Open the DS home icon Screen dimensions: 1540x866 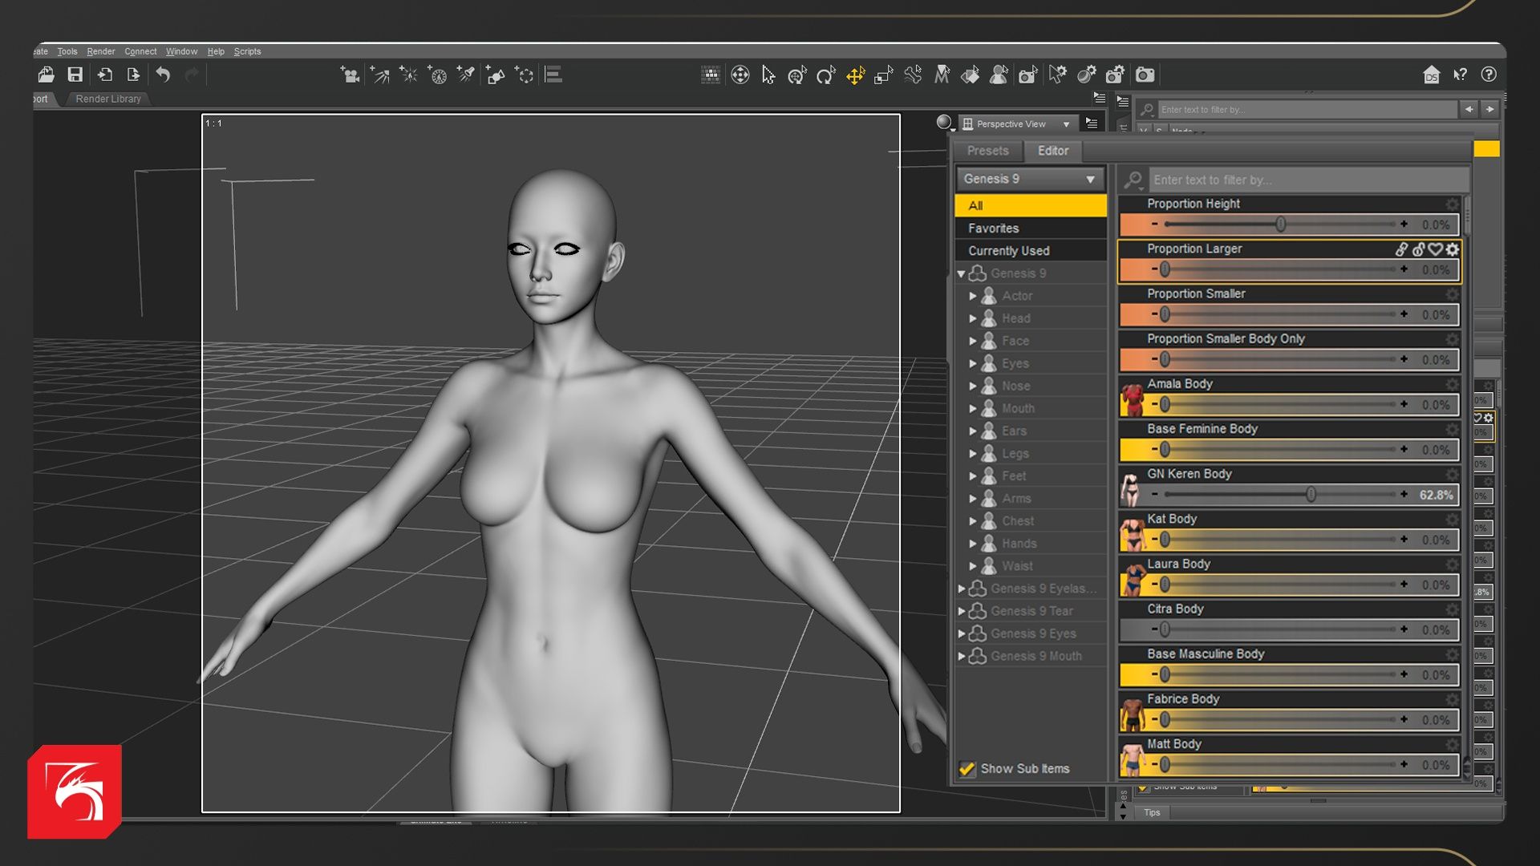point(1431,75)
